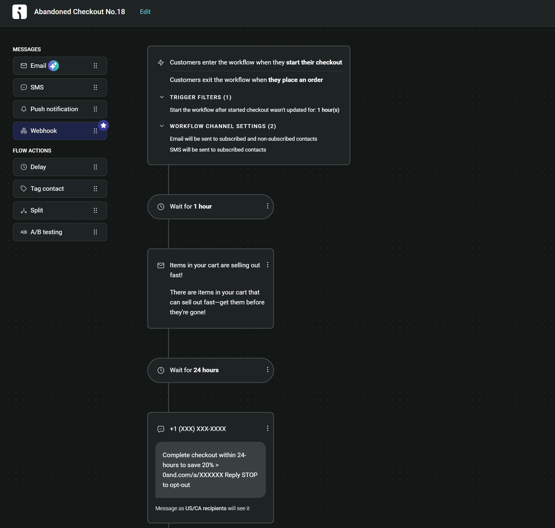Click chat icon in the SMS node
The width and height of the screenshot is (555, 528).
161,429
